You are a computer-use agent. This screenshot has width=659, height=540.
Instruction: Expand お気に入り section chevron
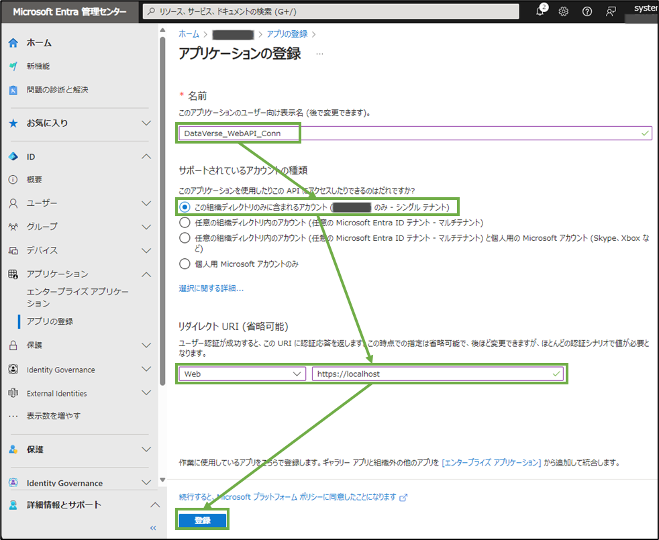point(146,123)
